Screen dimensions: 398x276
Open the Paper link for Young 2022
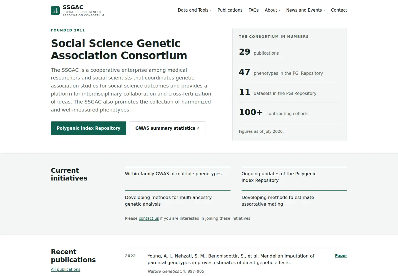click(x=341, y=256)
